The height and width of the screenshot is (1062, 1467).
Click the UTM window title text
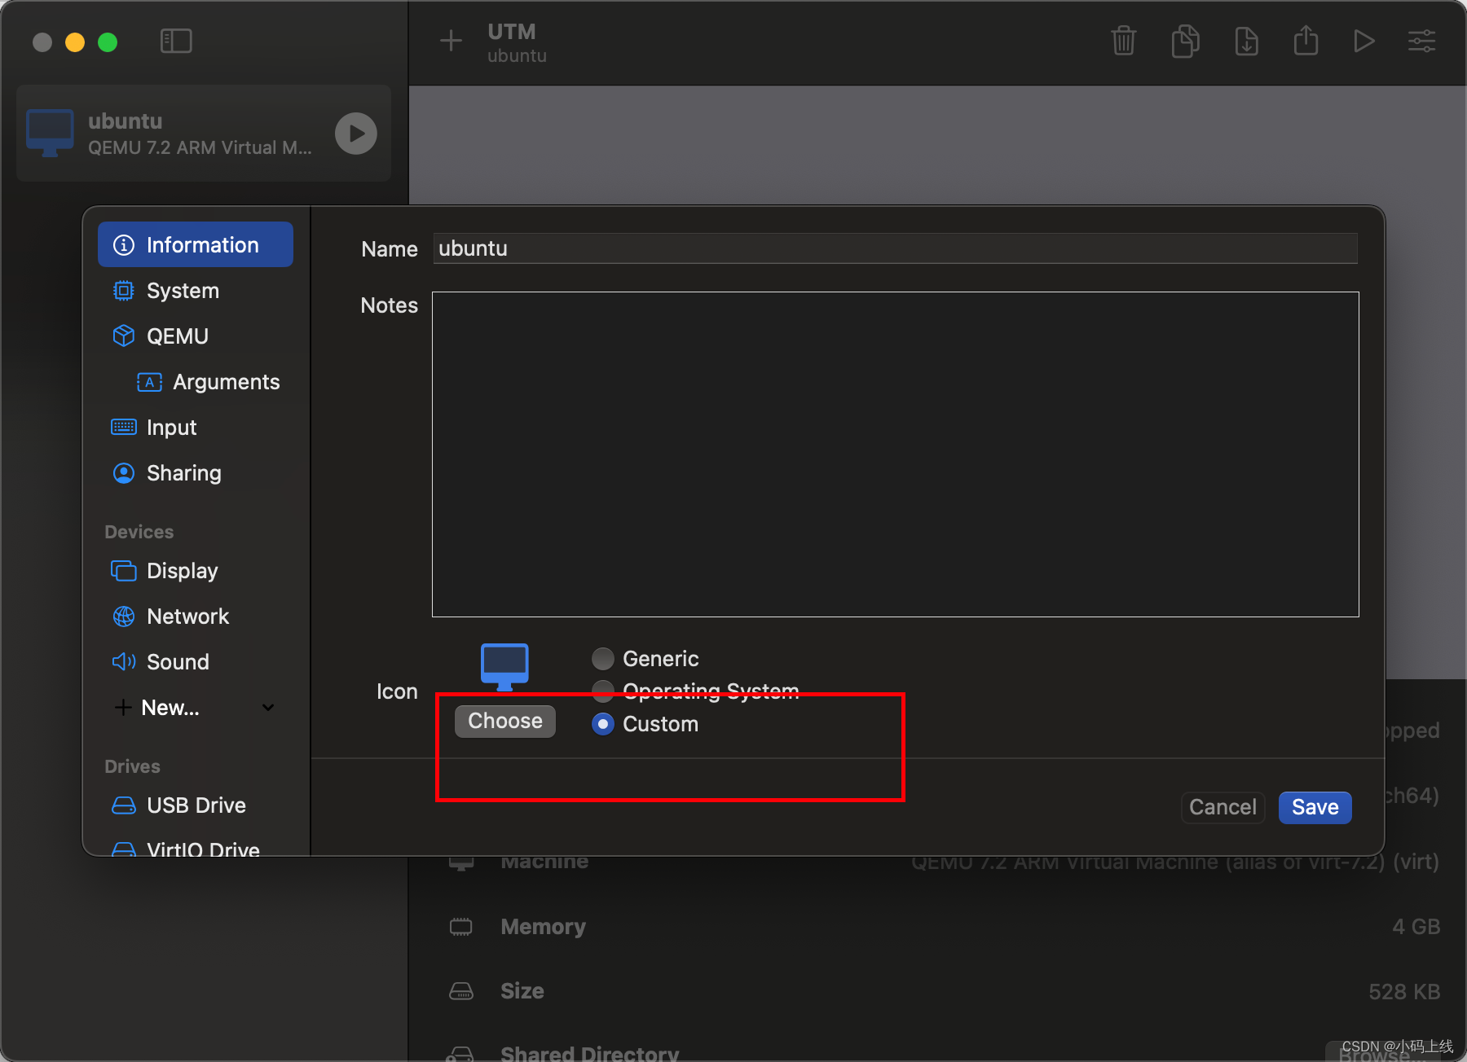click(x=512, y=31)
